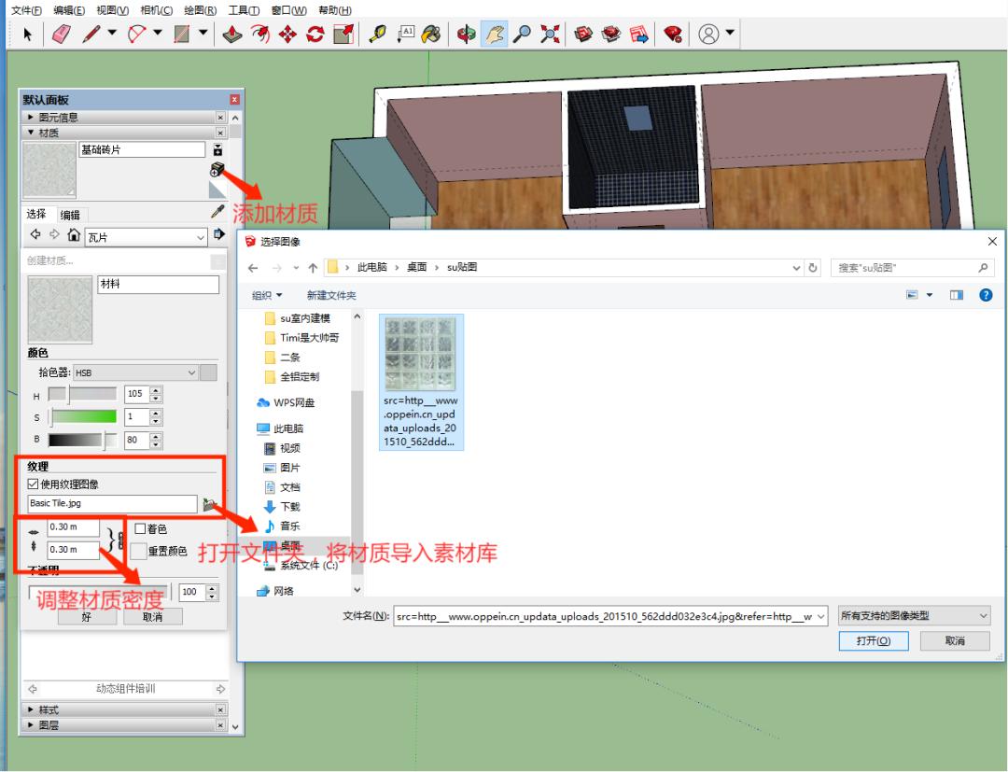Click 新建文件夹 in file dialog
Screen dimensions: 1008x772
(331, 295)
